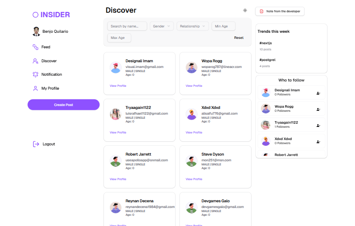Click the INSIDER logo
Image resolution: width=355 pixels, height=226 pixels.
coord(51,15)
